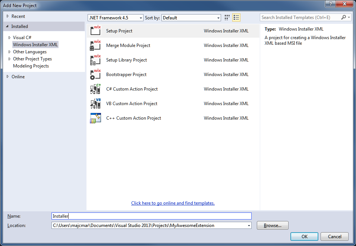356x246 pixels.
Task: Click the Cancel button
Action: (334, 236)
